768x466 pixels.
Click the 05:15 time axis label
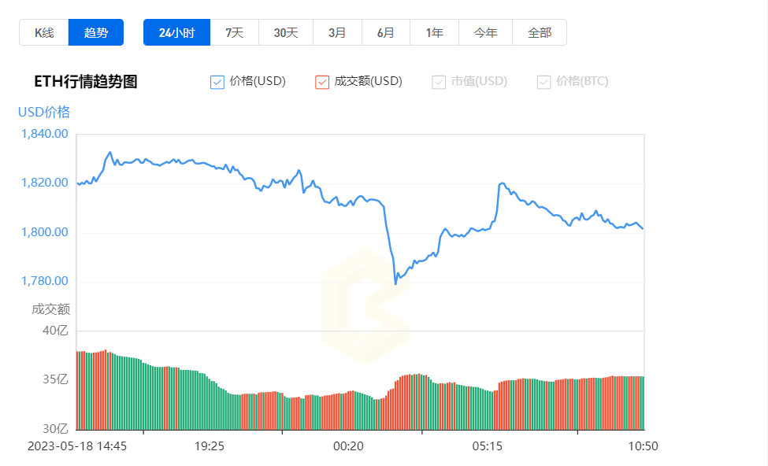(x=488, y=446)
